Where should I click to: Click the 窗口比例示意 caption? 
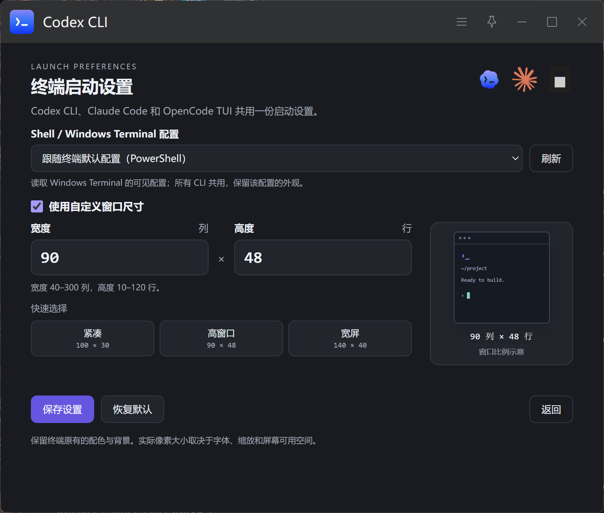(x=502, y=352)
